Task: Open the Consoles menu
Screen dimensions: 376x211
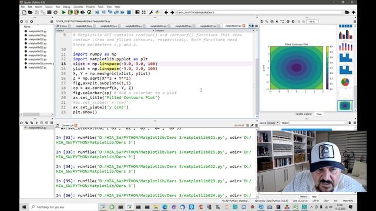Action: coord(78,6)
